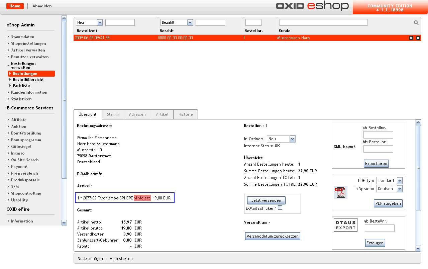Click the PDF Adobe icon

pyautogui.click(x=340, y=192)
